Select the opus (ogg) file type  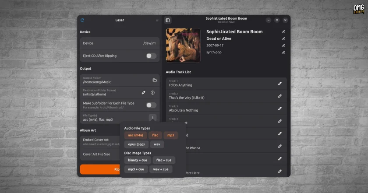[x=136, y=144]
